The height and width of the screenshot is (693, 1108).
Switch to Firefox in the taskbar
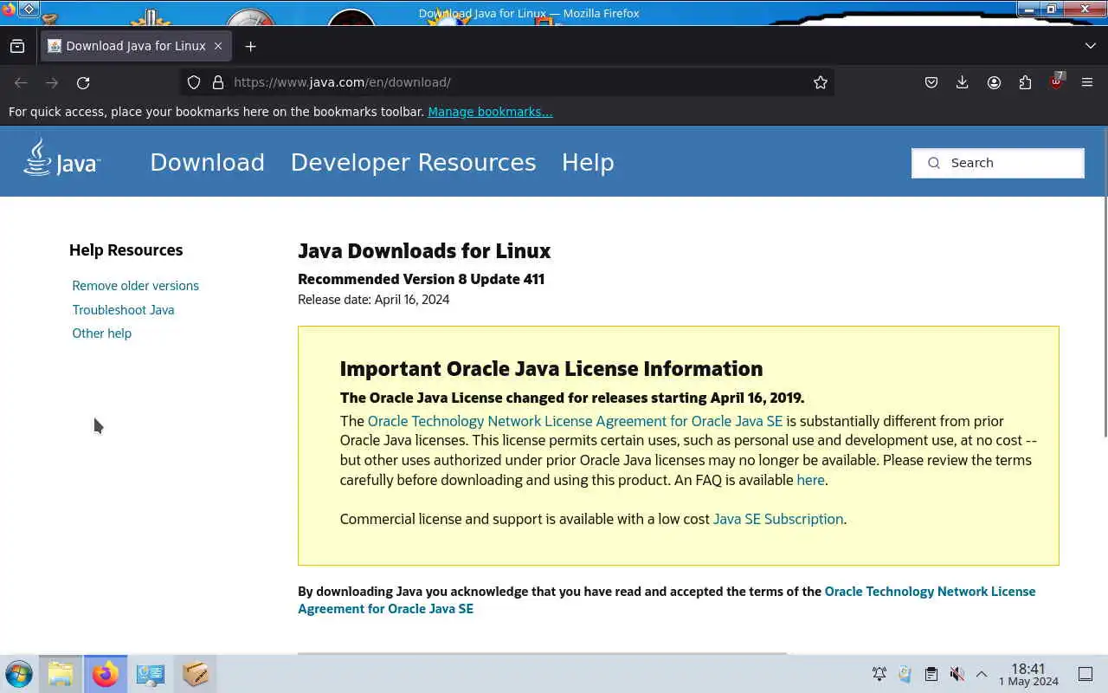pos(106,674)
